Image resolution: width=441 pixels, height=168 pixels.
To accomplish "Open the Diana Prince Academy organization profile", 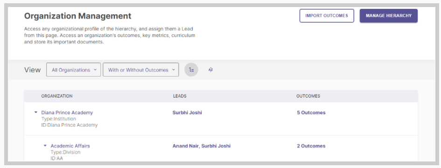I will pyautogui.click(x=67, y=112).
